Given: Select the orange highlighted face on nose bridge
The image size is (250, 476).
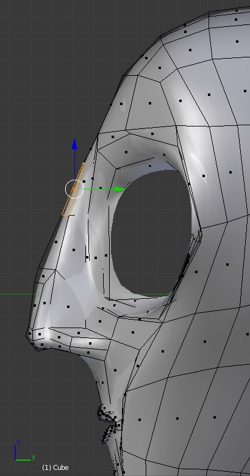Looking at the screenshot, I should 73,190.
